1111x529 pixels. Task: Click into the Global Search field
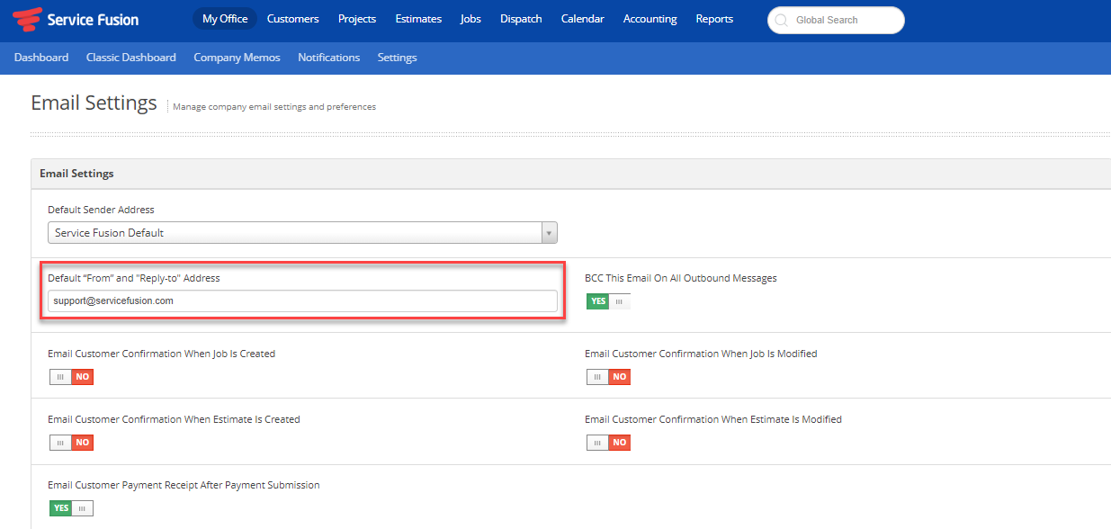coord(836,20)
